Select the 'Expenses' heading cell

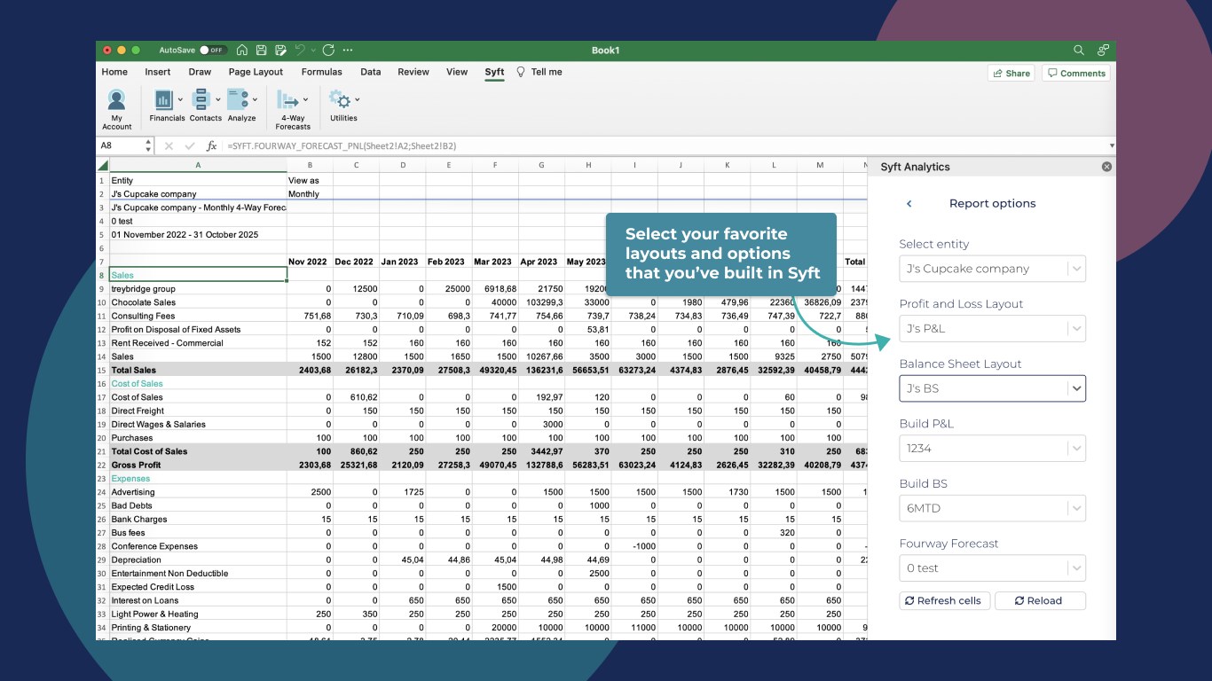tap(198, 479)
